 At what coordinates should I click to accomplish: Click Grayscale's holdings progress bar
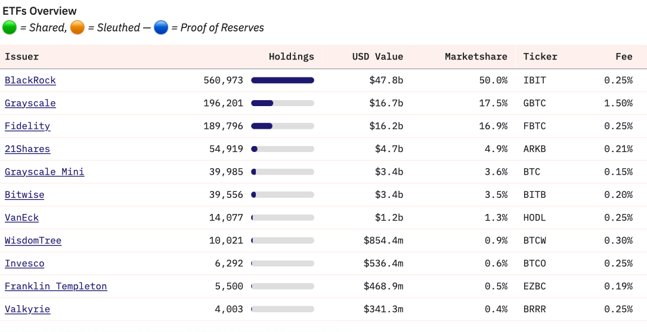point(283,103)
